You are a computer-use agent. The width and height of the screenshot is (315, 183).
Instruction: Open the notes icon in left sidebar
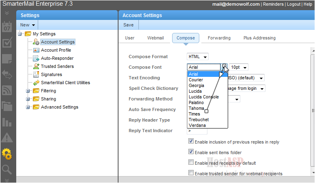point(7,59)
